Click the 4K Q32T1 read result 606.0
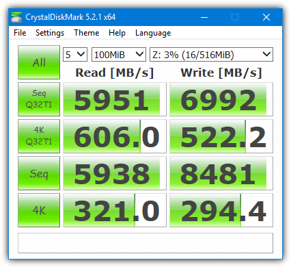 115,136
